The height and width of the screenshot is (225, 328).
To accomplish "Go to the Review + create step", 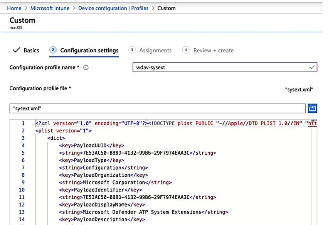I will (x=214, y=50).
